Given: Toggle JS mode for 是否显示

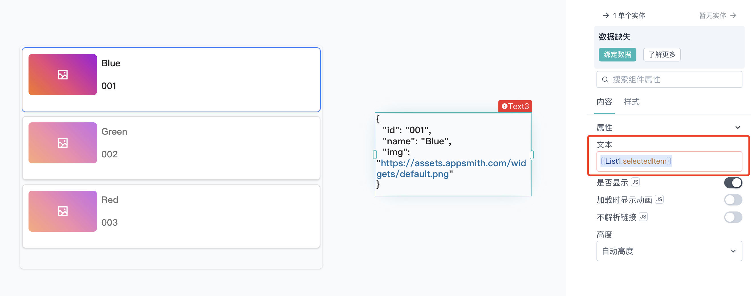Looking at the screenshot, I should [x=635, y=182].
